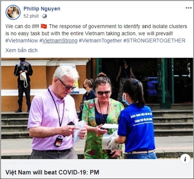The height and width of the screenshot is (179, 194).
Task: Click the public globe privacy icon
Action: (x=45, y=16)
